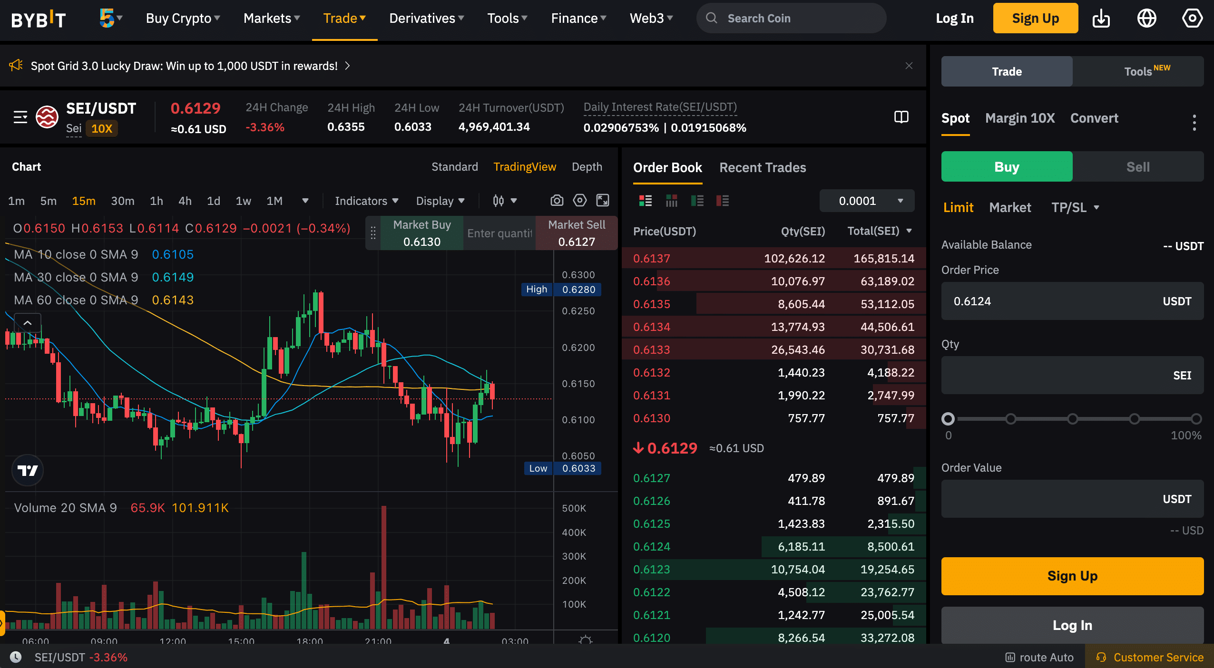Switch to the Depth chart tab
1214x668 pixels.
[587, 166]
